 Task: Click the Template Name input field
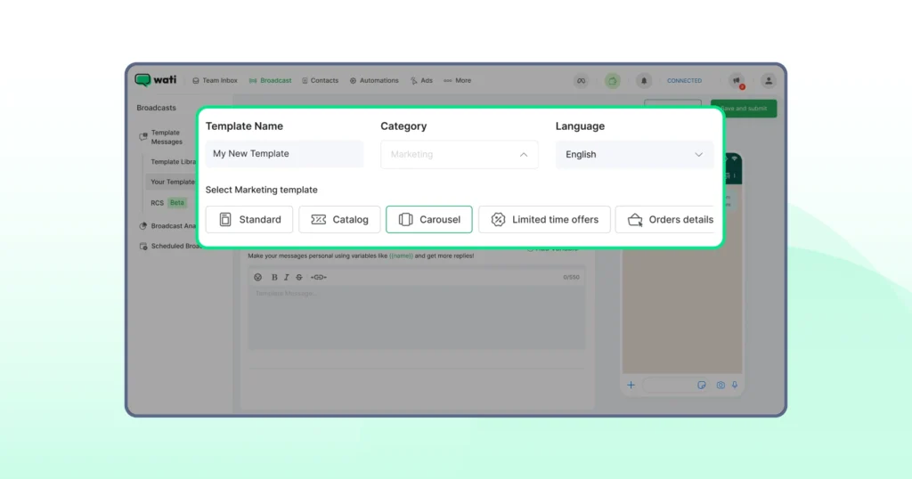pyautogui.click(x=284, y=154)
